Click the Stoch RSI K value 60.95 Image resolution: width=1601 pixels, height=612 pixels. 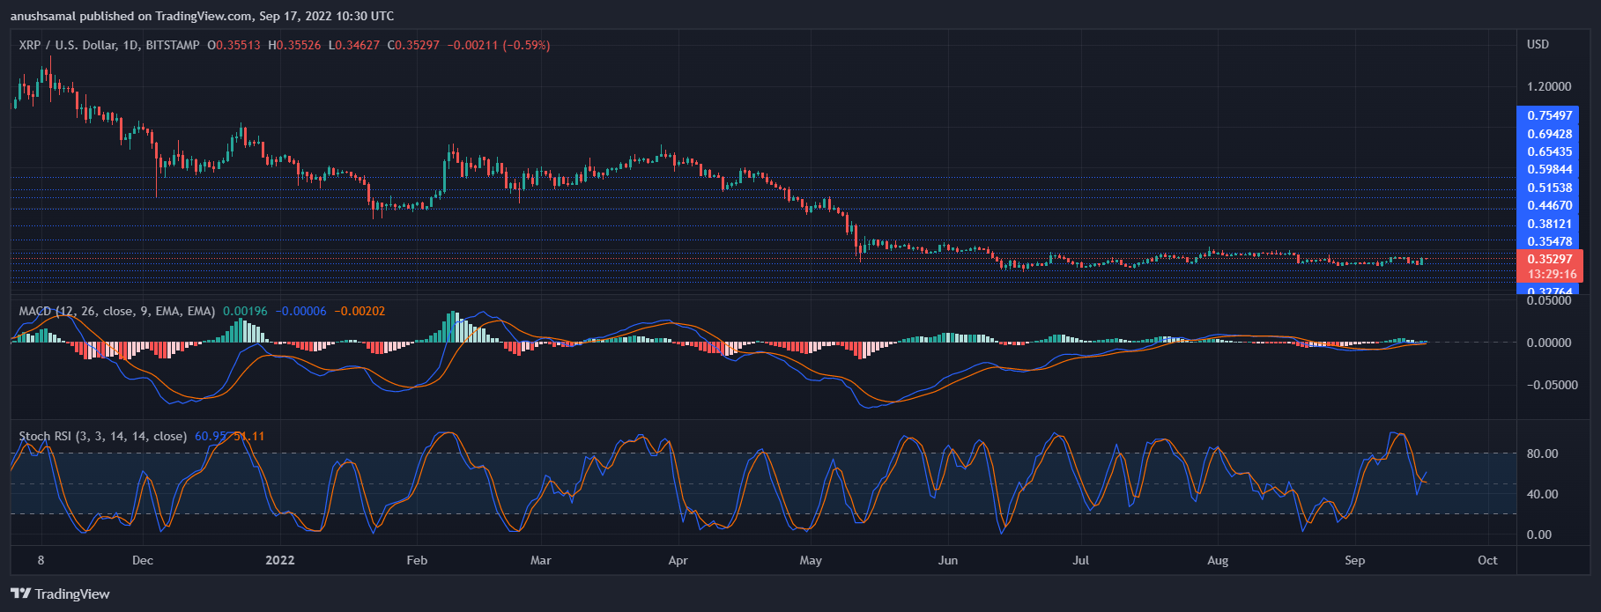[211, 436]
